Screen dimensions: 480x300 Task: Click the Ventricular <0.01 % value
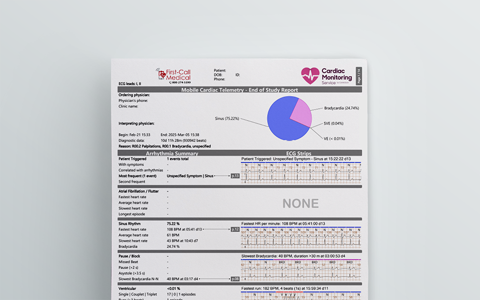point(173,288)
